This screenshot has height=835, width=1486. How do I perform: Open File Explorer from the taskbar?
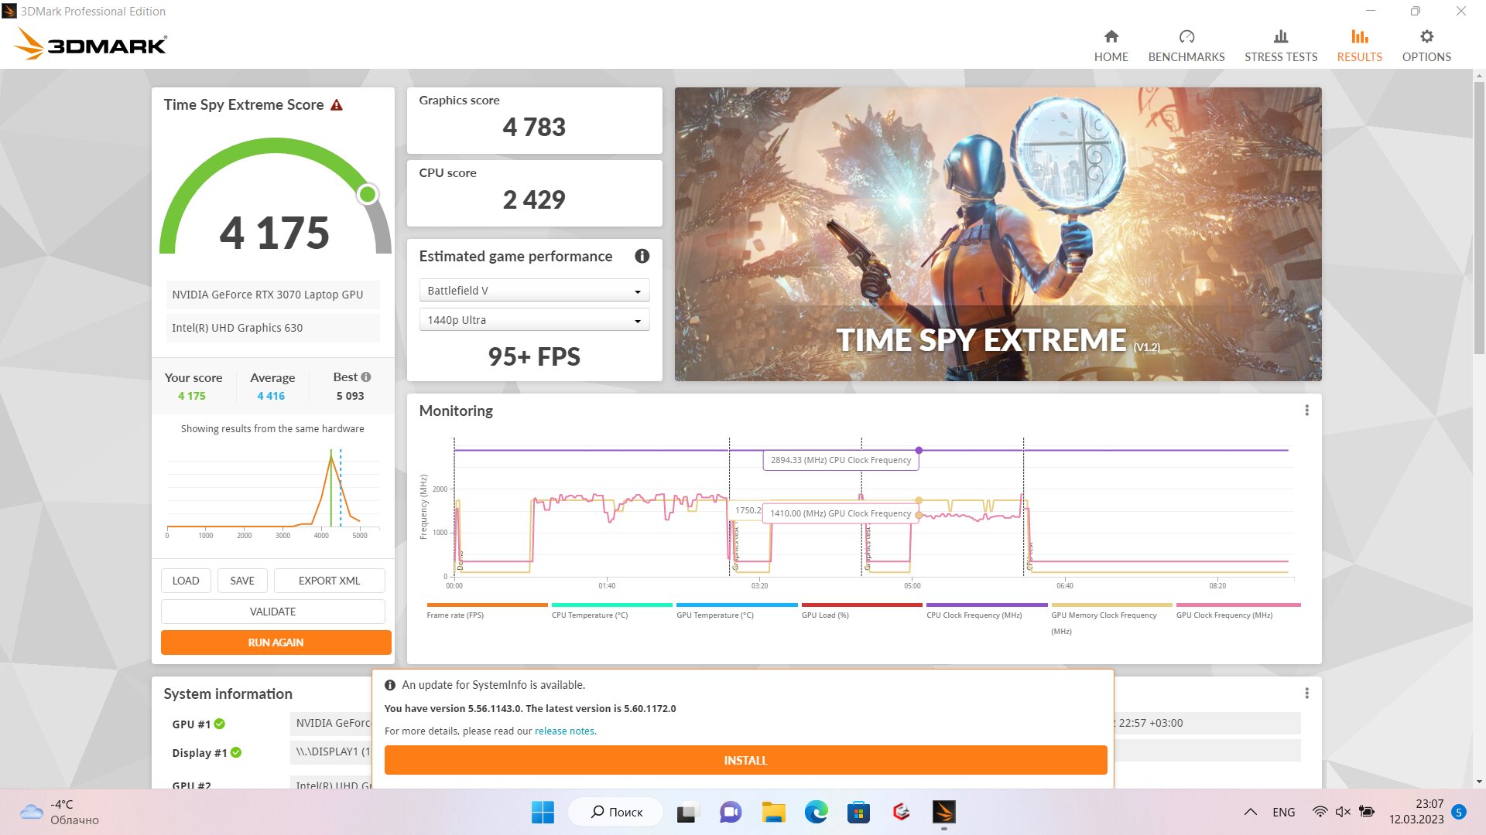point(773,812)
